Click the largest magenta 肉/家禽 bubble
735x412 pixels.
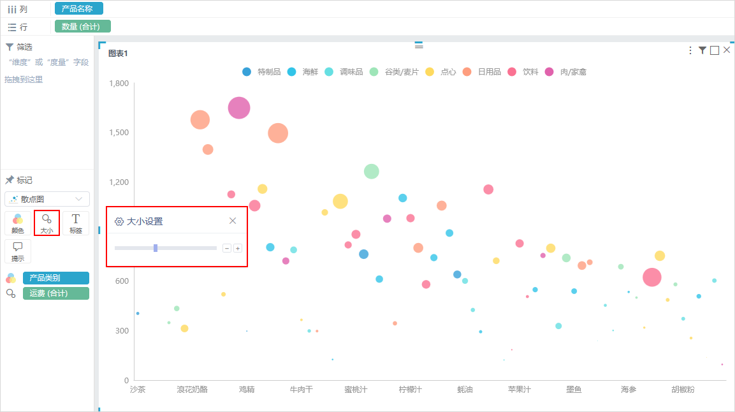[x=239, y=108]
